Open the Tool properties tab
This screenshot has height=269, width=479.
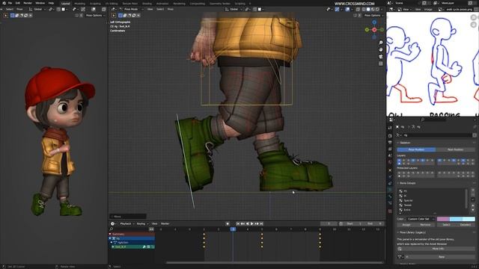[x=390, y=128]
